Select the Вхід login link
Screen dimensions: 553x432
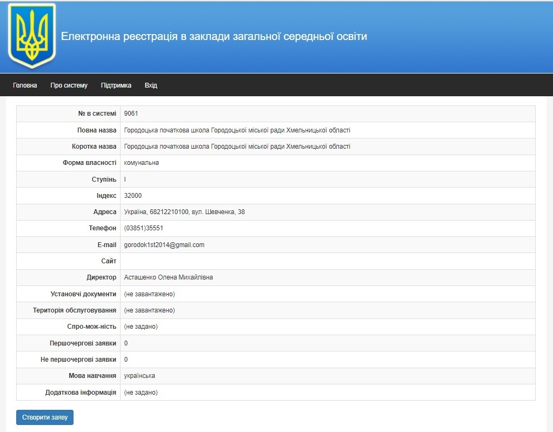pyautogui.click(x=151, y=85)
